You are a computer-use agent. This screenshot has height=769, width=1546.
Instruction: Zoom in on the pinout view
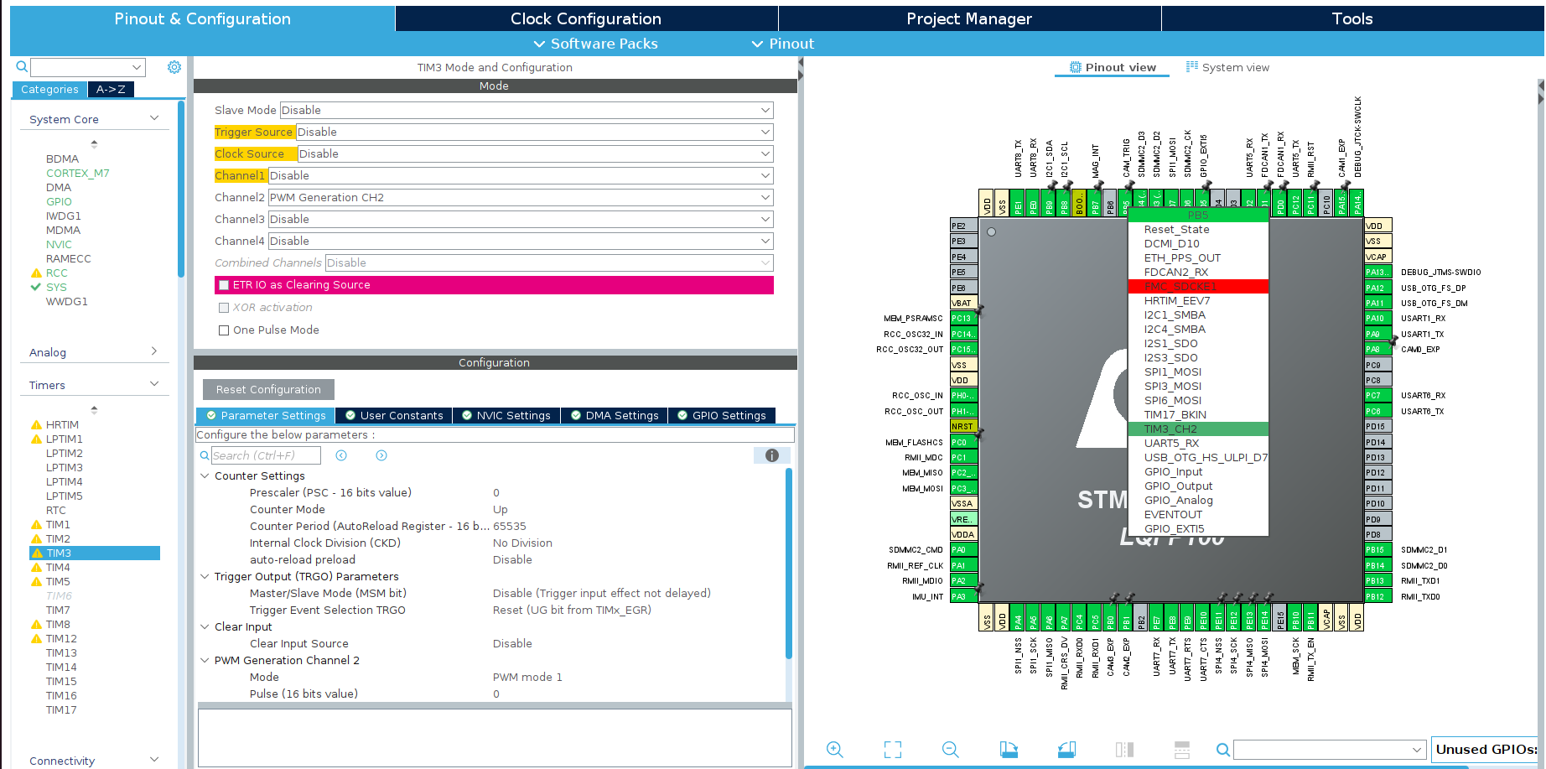point(835,749)
